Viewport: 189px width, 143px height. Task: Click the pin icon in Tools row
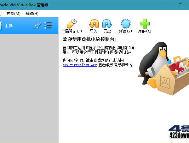(37, 26)
